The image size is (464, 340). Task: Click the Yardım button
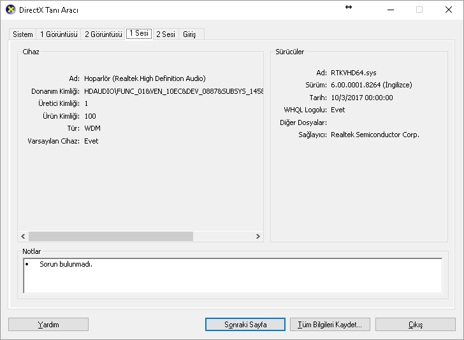coord(48,325)
